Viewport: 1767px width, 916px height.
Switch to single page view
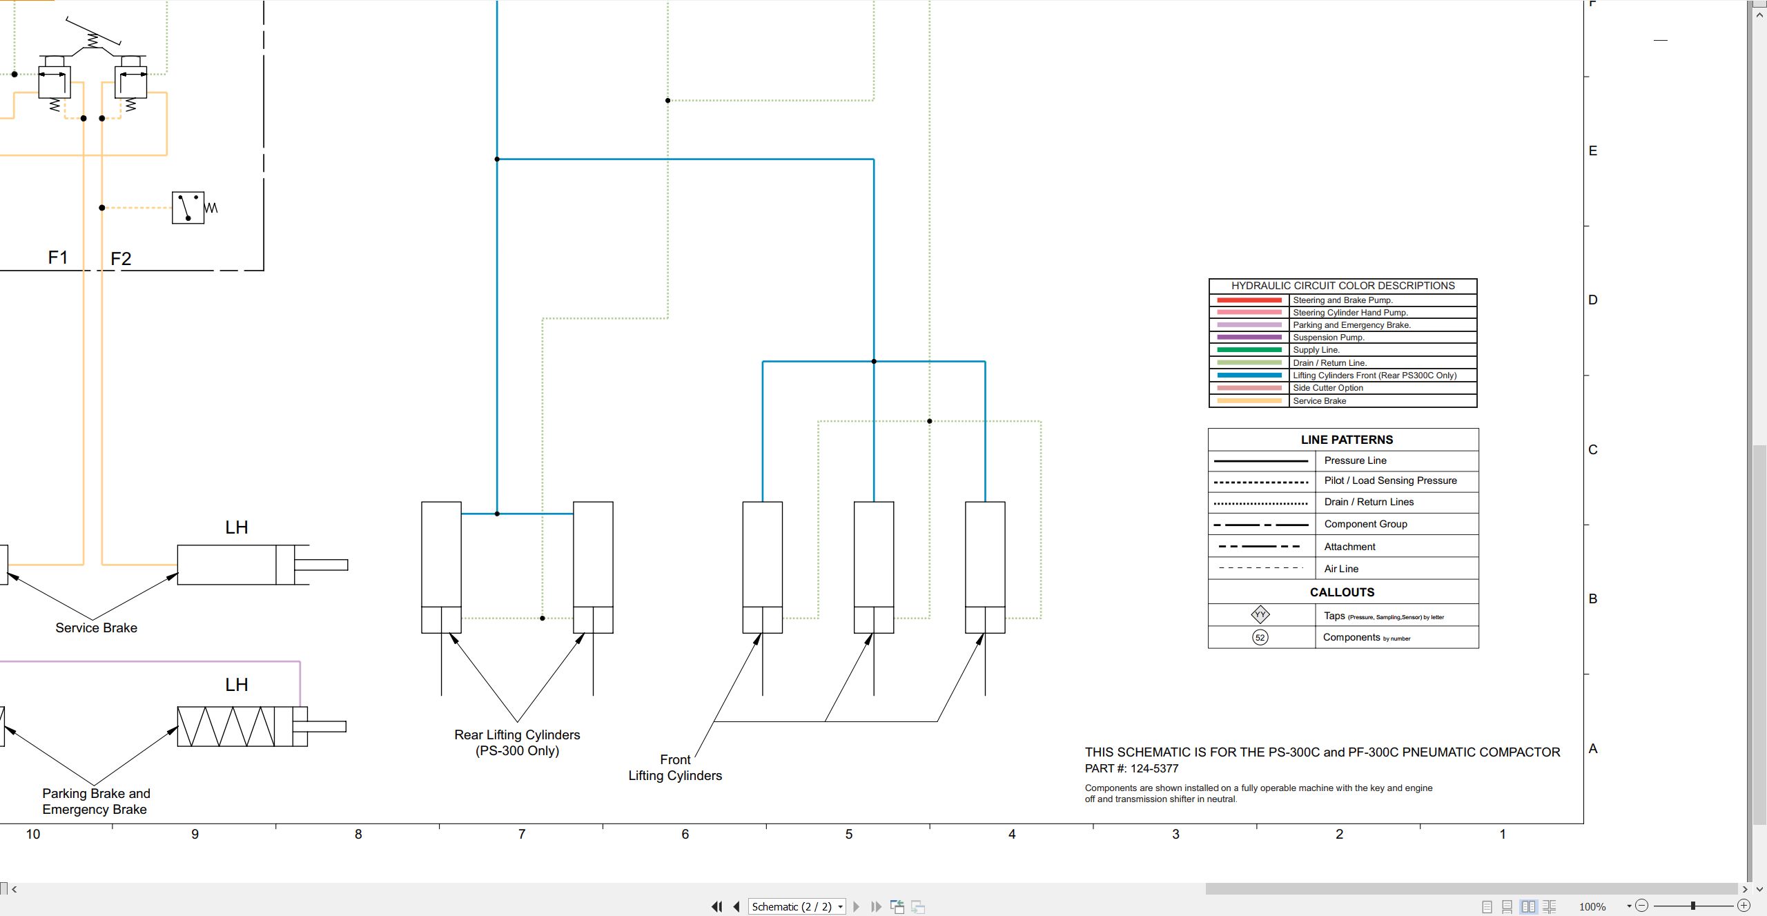pyautogui.click(x=1487, y=906)
